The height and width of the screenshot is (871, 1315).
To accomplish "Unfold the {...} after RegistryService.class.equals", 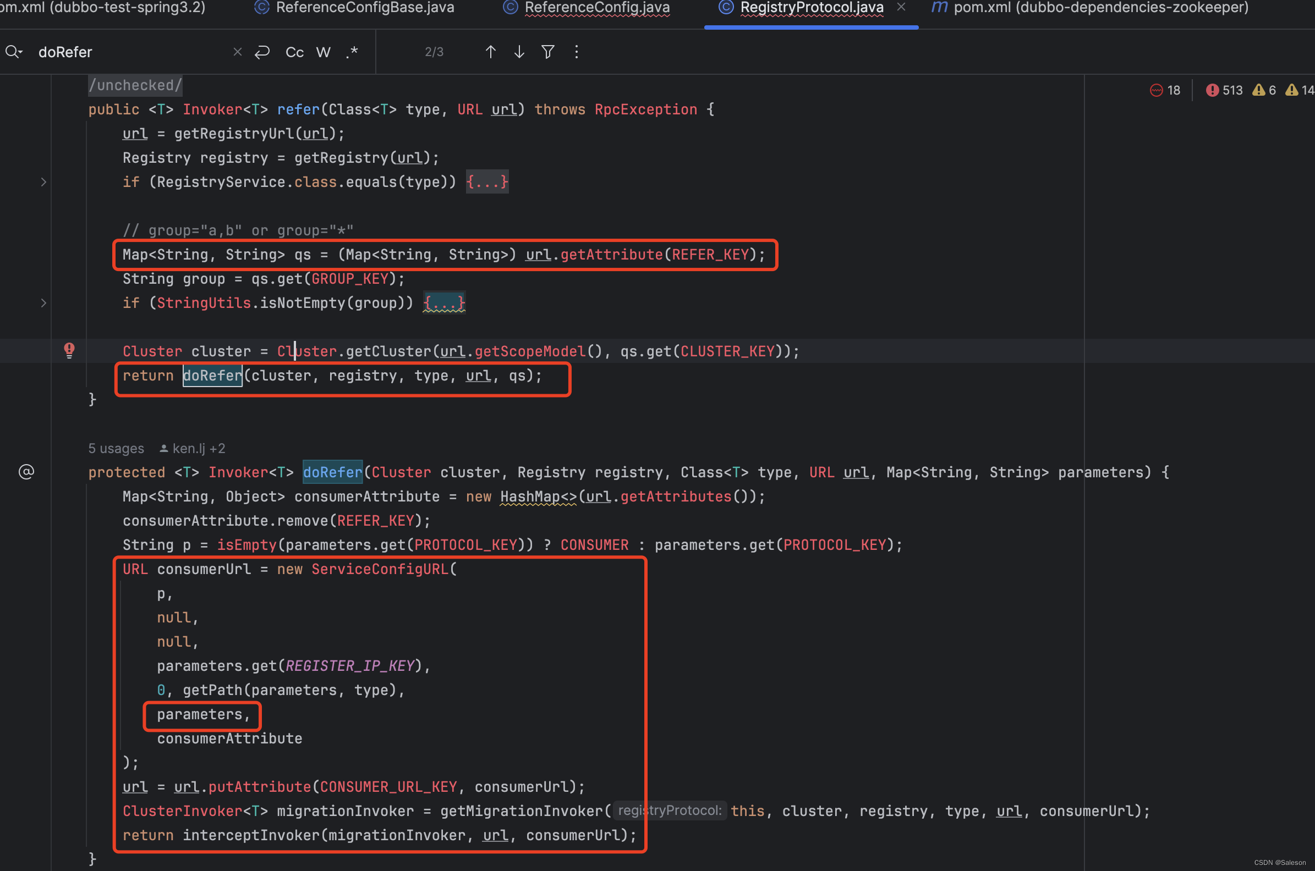I will (487, 182).
